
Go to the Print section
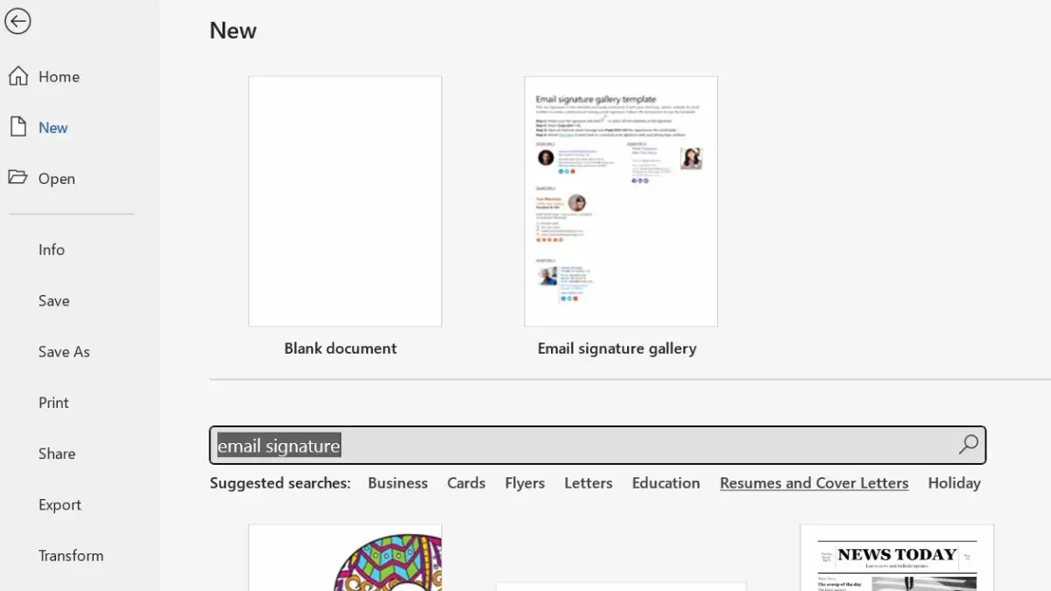pos(53,403)
